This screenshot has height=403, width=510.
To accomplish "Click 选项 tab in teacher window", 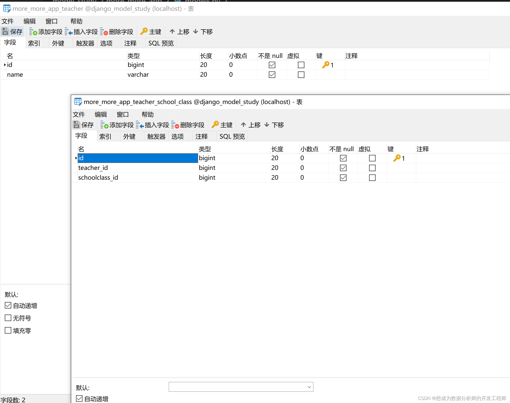I will (109, 43).
